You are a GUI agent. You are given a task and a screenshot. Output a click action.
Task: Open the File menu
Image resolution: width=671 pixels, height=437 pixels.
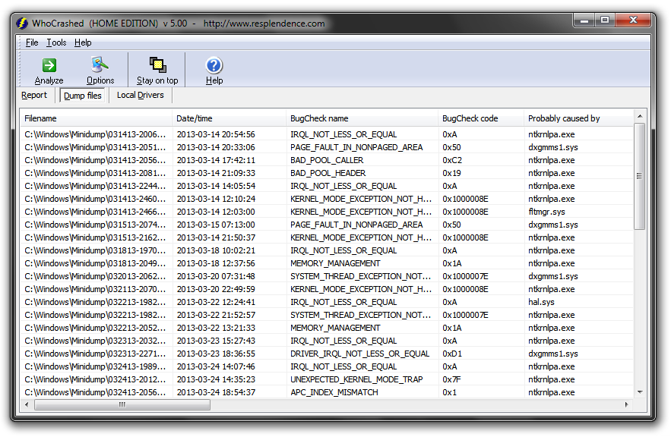click(32, 42)
